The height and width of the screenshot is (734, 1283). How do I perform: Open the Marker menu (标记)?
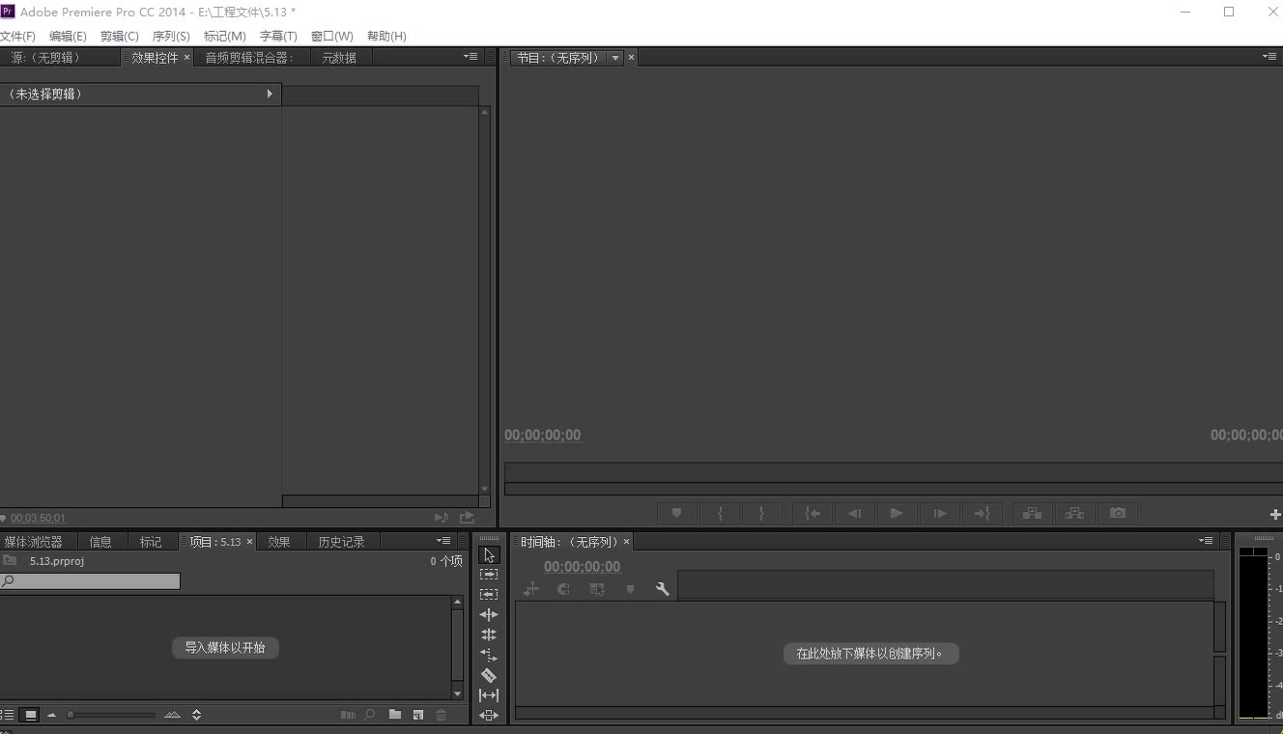click(x=225, y=36)
